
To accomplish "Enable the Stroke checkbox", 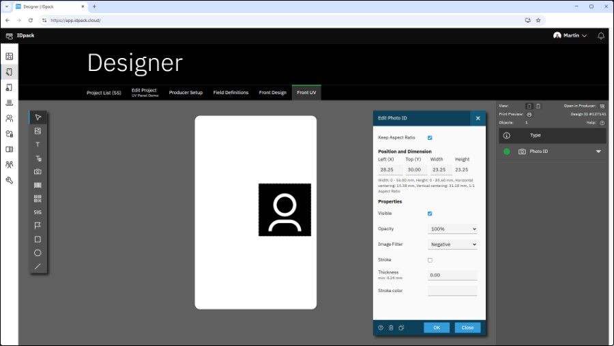I will coord(430,260).
